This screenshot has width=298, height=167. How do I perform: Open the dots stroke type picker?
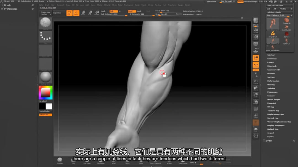(46, 37)
